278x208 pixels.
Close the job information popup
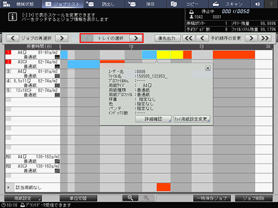[208, 68]
